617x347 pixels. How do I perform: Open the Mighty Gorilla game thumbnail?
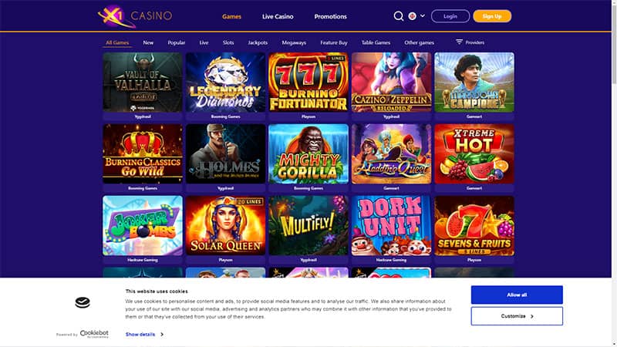(x=308, y=153)
